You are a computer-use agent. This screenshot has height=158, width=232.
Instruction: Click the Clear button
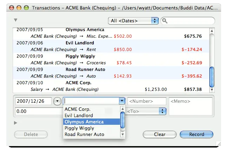(159, 134)
